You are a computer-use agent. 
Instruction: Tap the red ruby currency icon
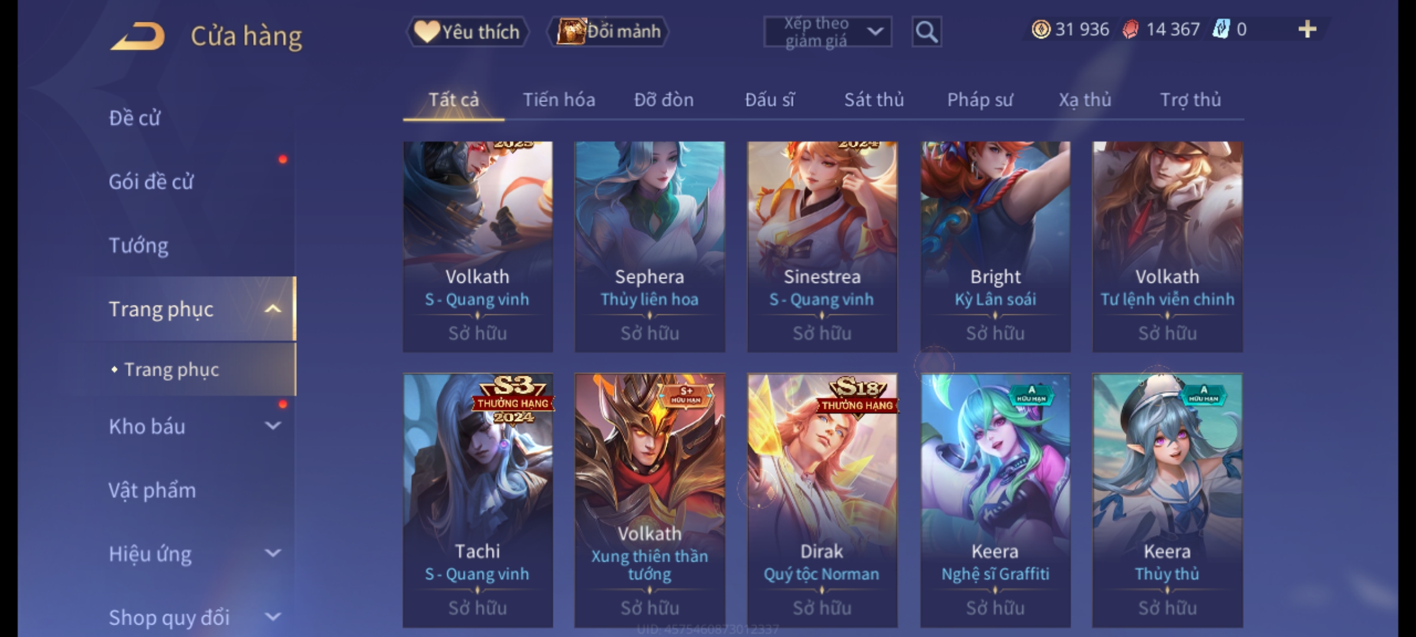point(1130,29)
